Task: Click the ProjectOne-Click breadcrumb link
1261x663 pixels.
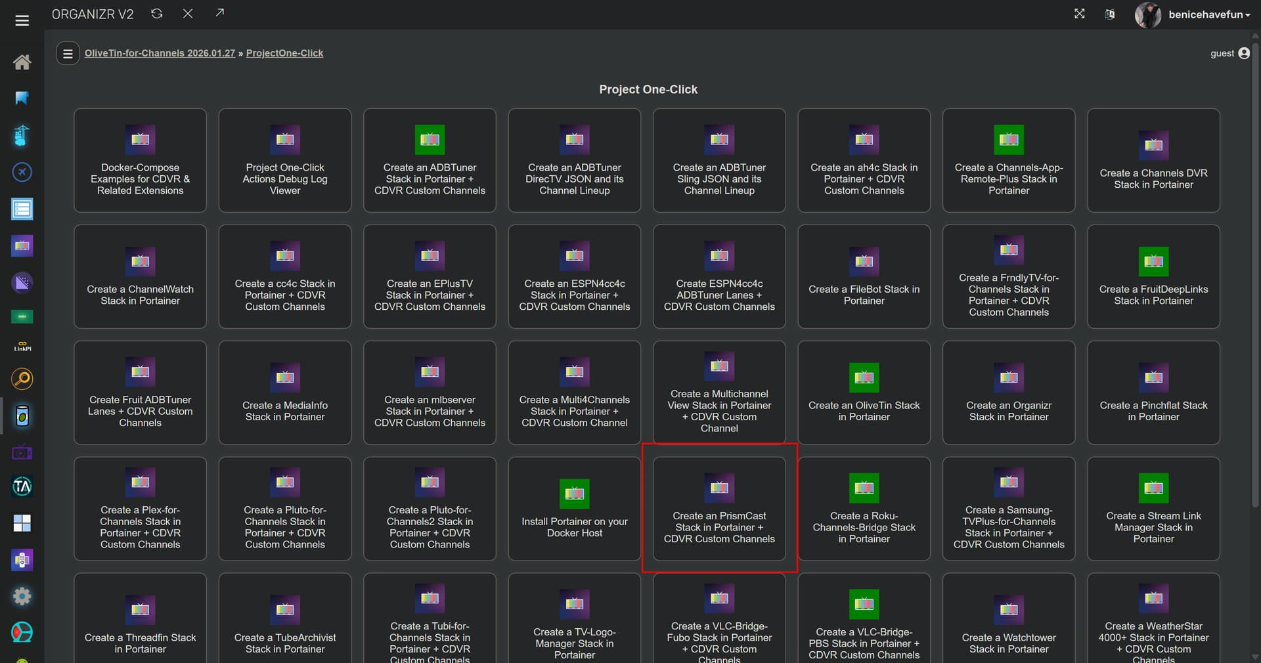Action: pyautogui.click(x=284, y=53)
